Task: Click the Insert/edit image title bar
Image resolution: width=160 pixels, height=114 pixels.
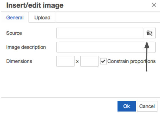Action: pos(35,5)
